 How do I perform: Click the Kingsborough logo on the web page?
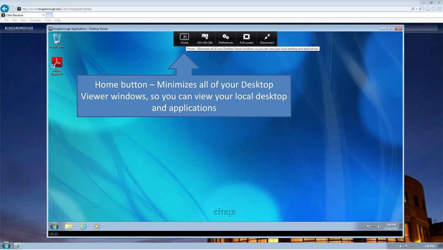(x=19, y=28)
